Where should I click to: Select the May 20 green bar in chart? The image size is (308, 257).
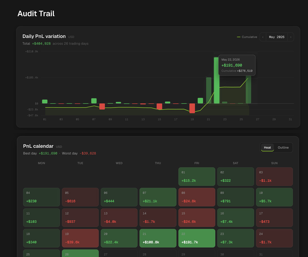(200, 101)
